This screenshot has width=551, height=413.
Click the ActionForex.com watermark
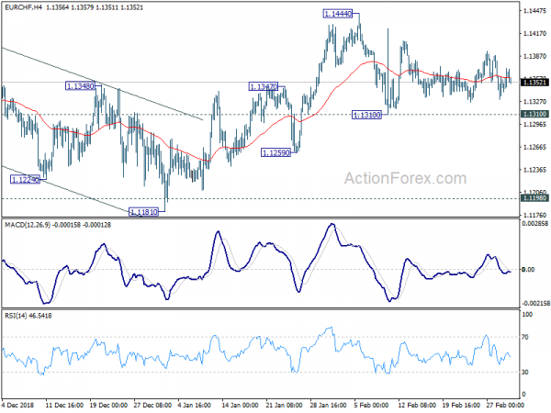coord(406,178)
